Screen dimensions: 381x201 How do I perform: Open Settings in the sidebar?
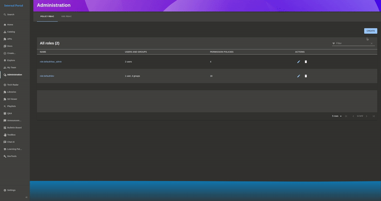(x=11, y=190)
